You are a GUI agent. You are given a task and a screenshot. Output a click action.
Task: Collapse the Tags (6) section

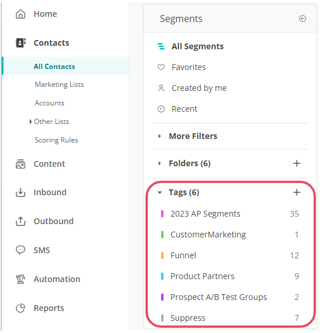click(159, 193)
